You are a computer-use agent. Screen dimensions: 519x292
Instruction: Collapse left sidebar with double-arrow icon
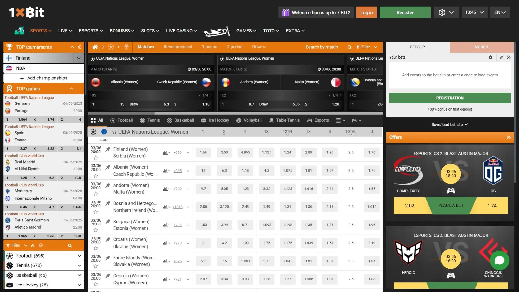79,47
